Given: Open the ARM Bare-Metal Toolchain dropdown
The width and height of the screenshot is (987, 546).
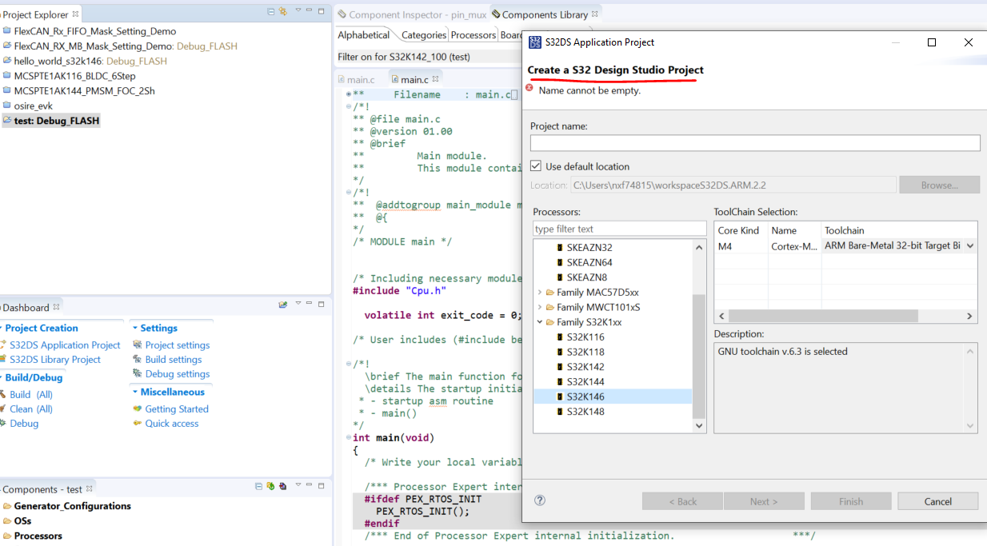Looking at the screenshot, I should coord(971,246).
